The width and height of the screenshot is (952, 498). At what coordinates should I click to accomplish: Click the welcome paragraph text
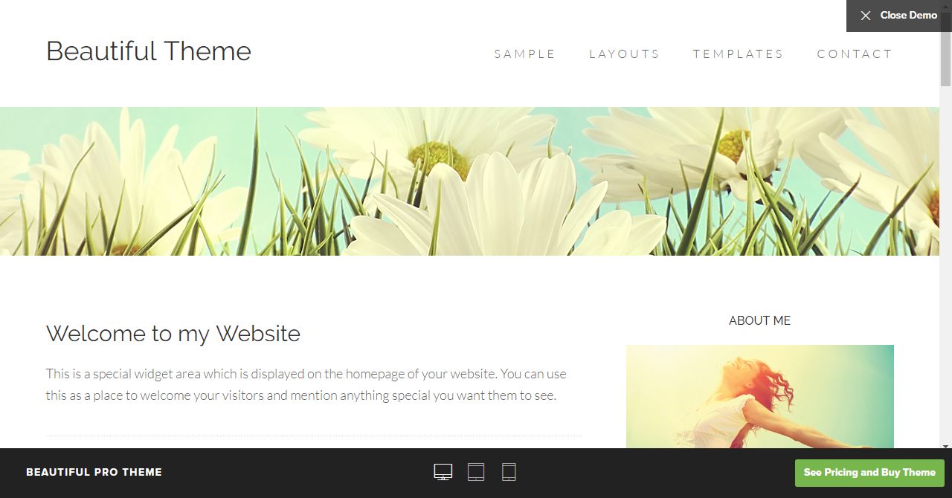pos(306,384)
